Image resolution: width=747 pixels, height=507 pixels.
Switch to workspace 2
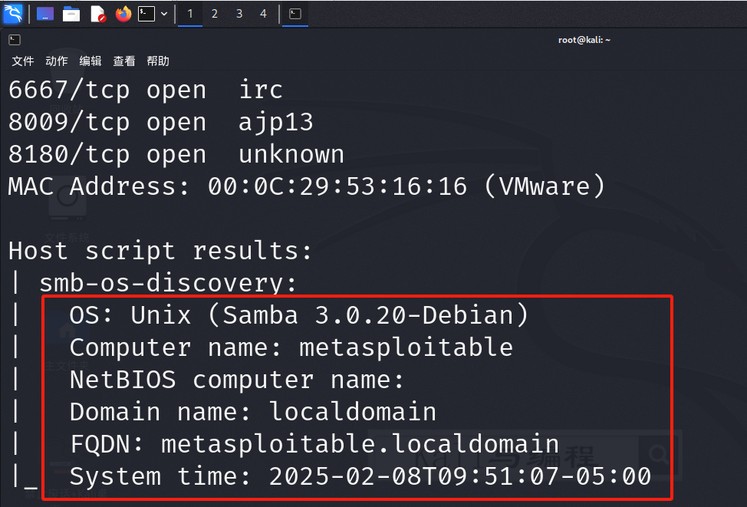click(215, 14)
